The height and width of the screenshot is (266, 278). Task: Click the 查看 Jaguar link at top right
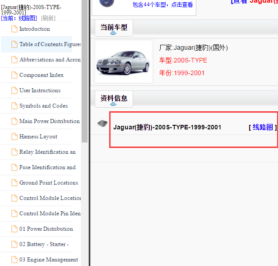point(254,2)
